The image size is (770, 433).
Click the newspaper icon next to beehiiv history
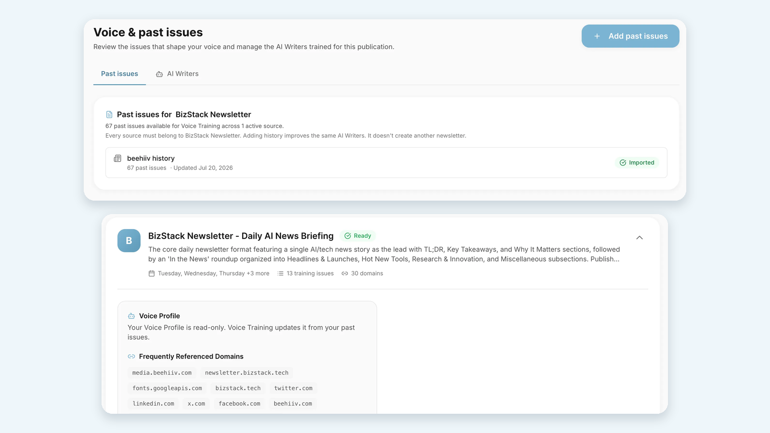click(117, 158)
